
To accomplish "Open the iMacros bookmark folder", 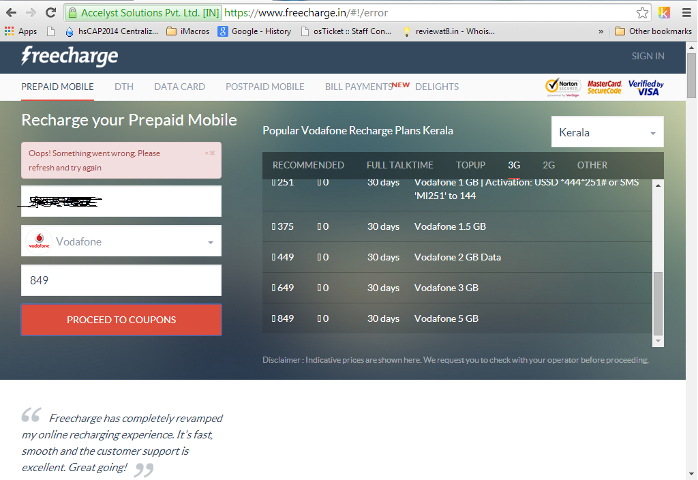I will (188, 31).
